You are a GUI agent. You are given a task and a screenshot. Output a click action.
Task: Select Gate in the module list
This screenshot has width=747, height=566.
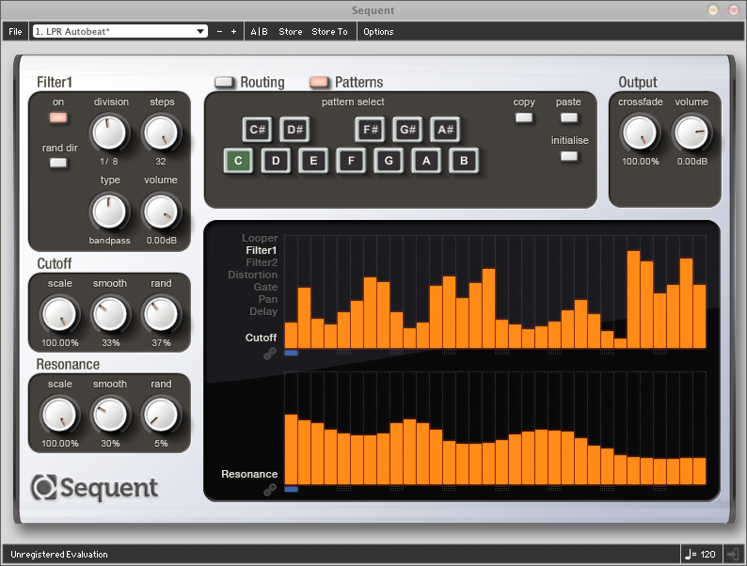pos(265,287)
